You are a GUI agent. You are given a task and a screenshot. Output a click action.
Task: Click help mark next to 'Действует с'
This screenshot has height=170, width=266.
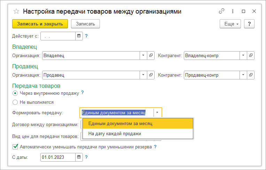[x=86, y=36]
